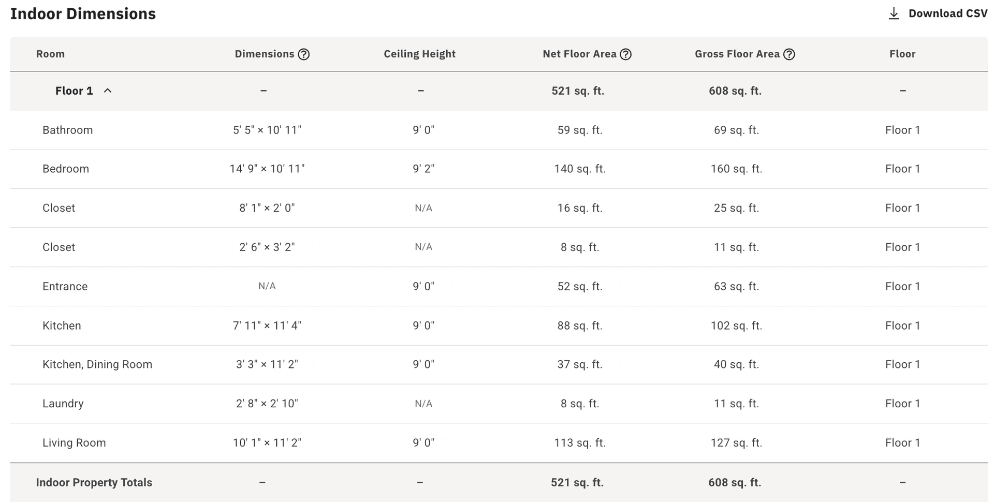The height and width of the screenshot is (504, 994).
Task: Click Bedroom dimensions 14' 9" × 10' 11"
Action: pos(267,169)
